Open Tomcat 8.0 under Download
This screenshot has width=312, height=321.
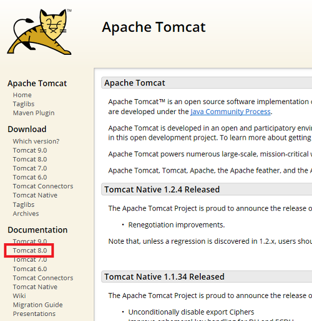pyautogui.click(x=30, y=159)
